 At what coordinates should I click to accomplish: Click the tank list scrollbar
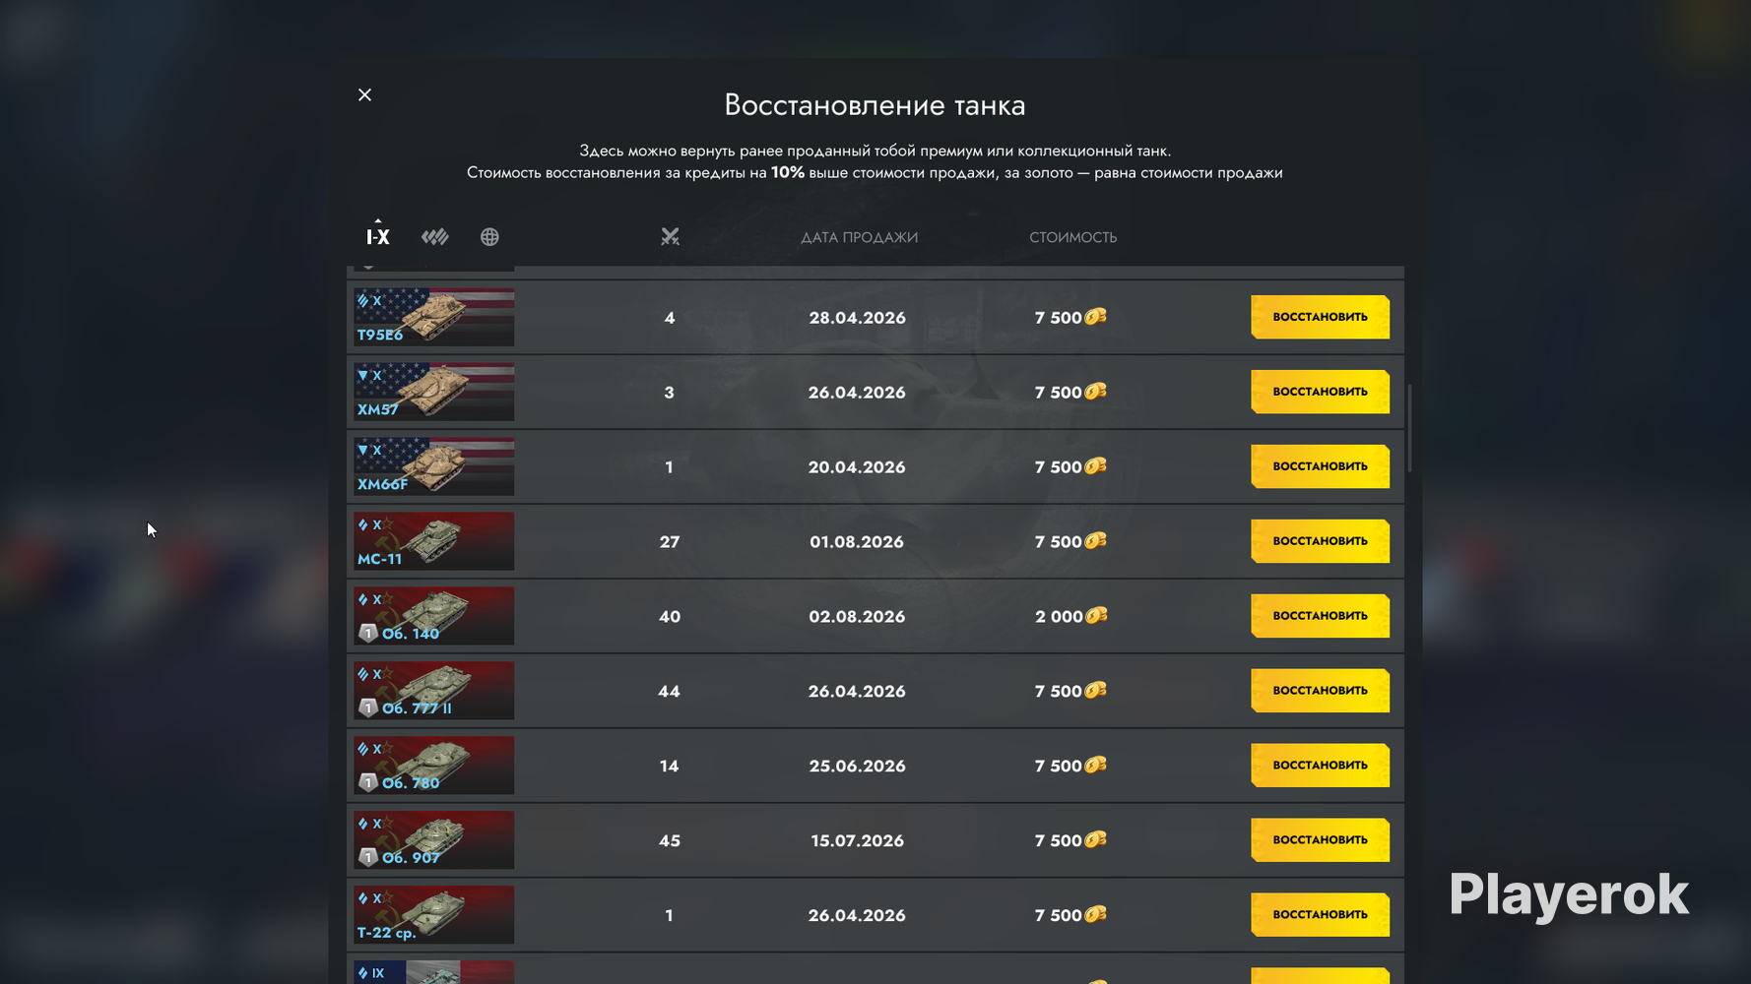(1409, 428)
